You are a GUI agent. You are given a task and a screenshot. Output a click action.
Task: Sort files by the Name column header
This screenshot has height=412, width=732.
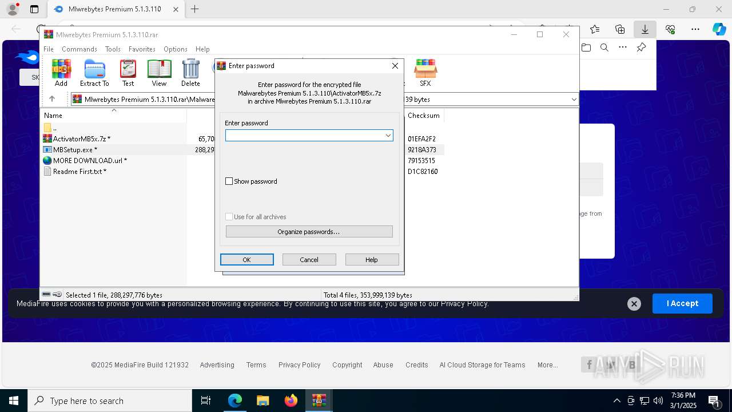tap(114, 116)
